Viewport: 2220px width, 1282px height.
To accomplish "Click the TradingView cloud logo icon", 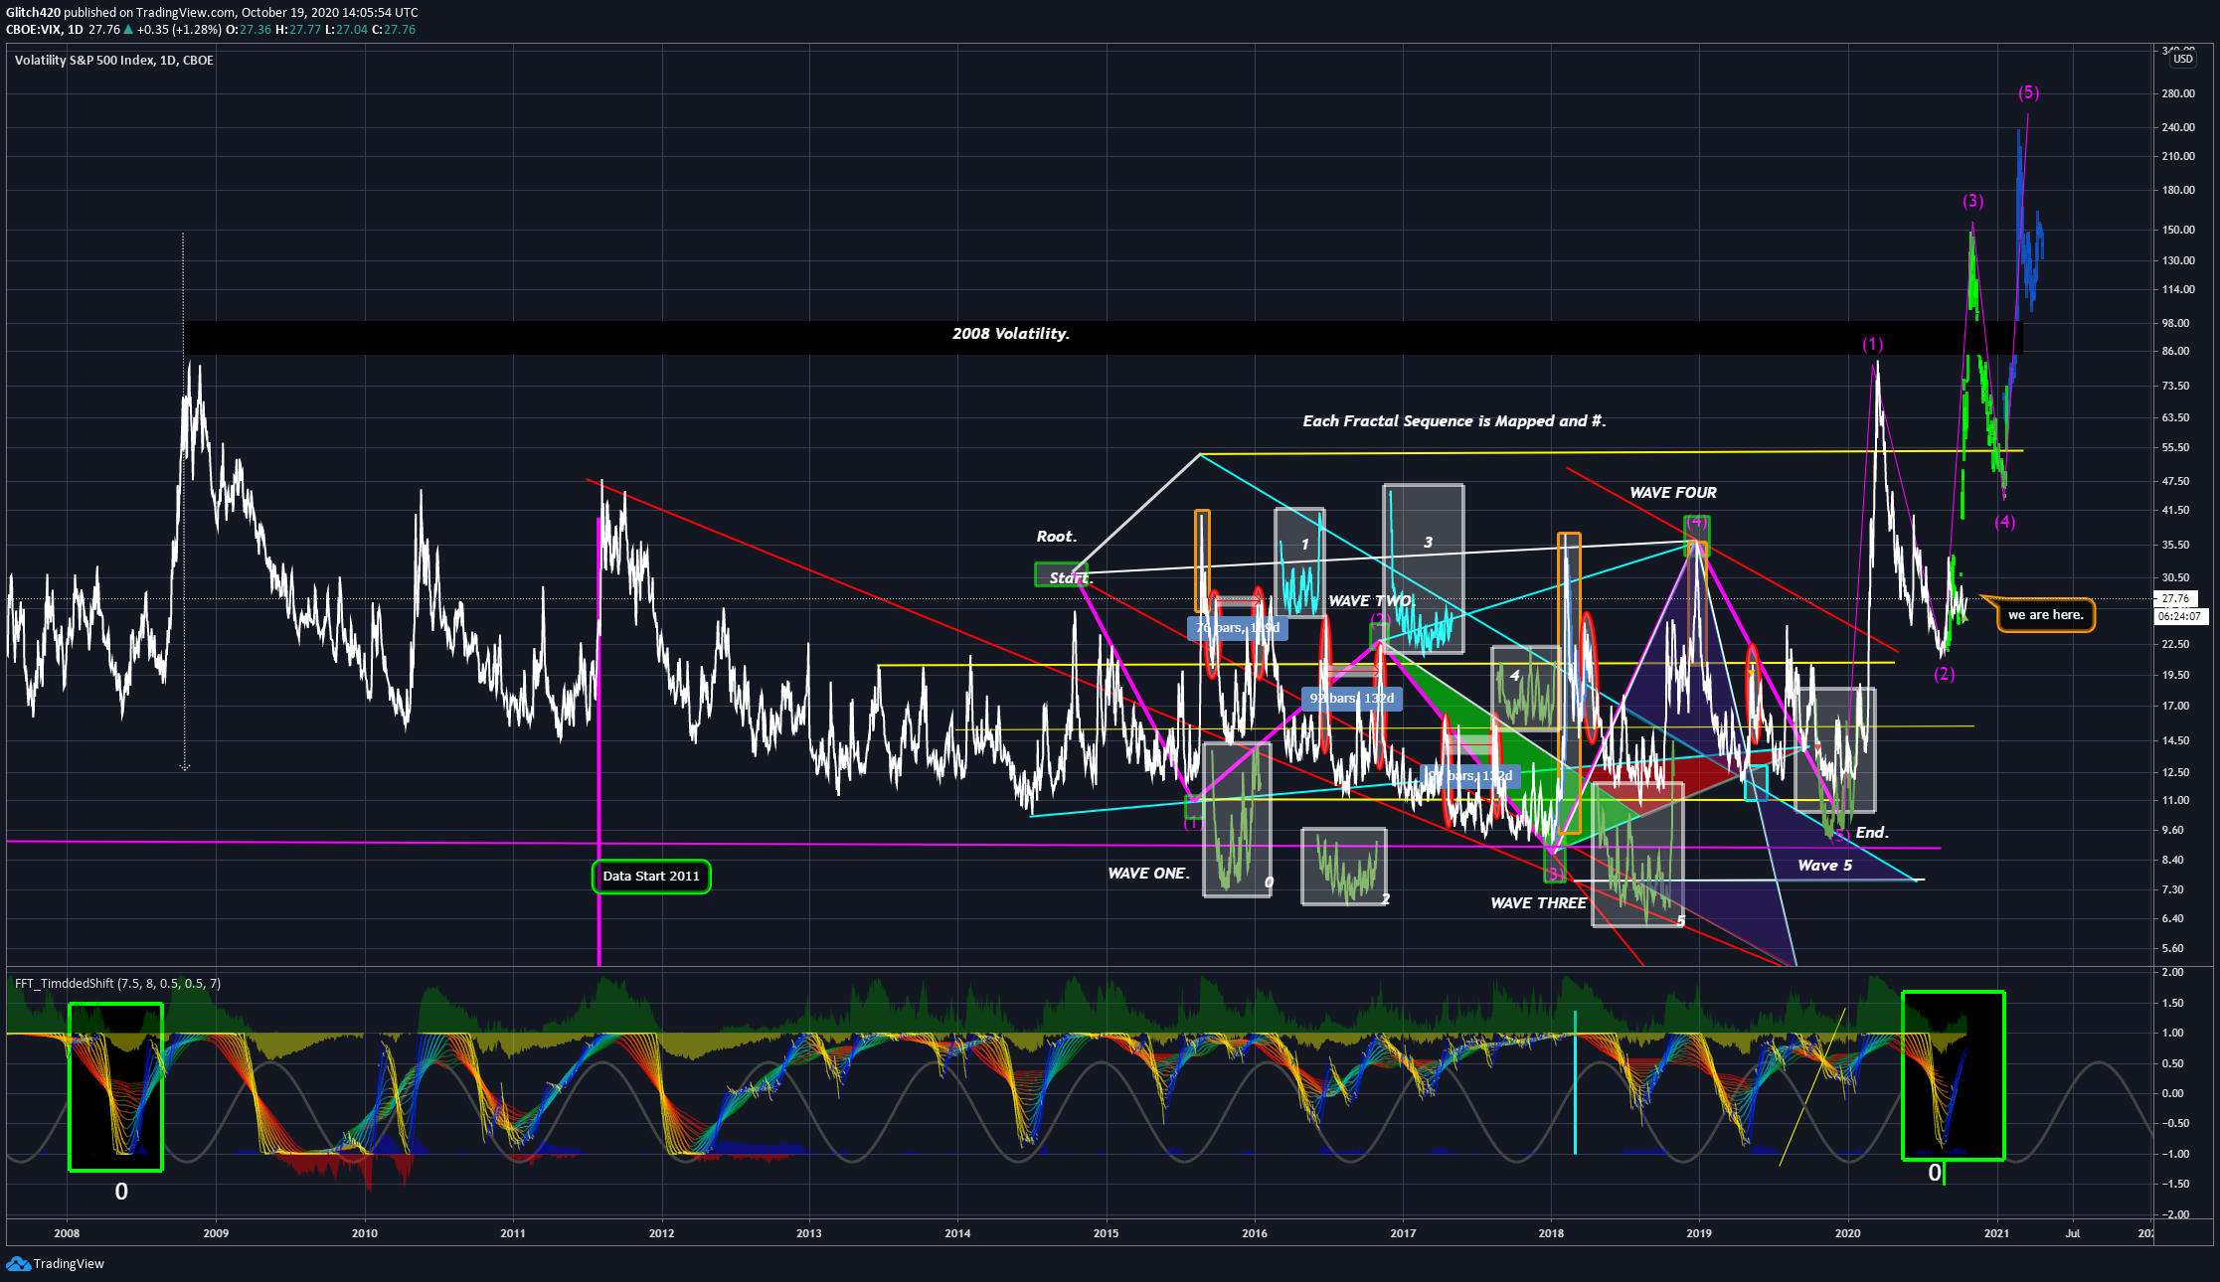I will (x=18, y=1263).
